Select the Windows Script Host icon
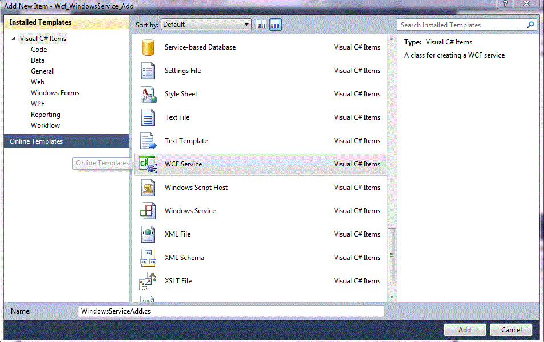This screenshot has width=544, height=342. tap(148, 187)
